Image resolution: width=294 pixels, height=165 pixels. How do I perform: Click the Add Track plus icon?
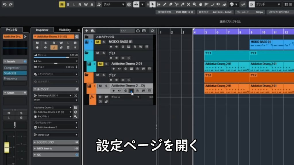click(x=87, y=31)
